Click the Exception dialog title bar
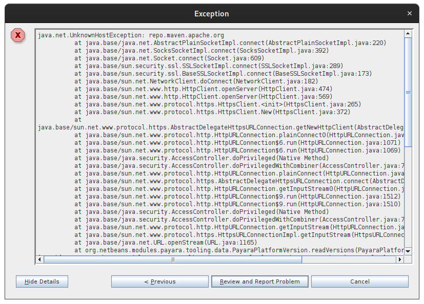The height and width of the screenshot is (304, 424). (212, 14)
